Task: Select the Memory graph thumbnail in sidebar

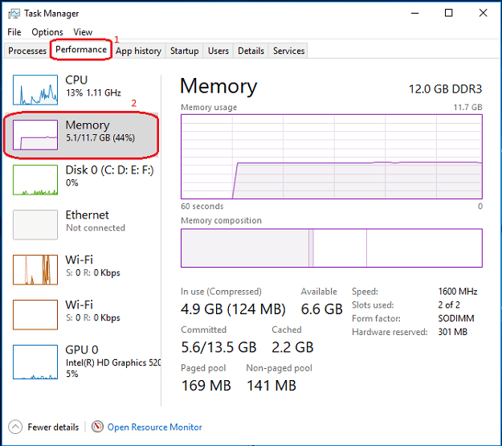Action: pyautogui.click(x=35, y=134)
